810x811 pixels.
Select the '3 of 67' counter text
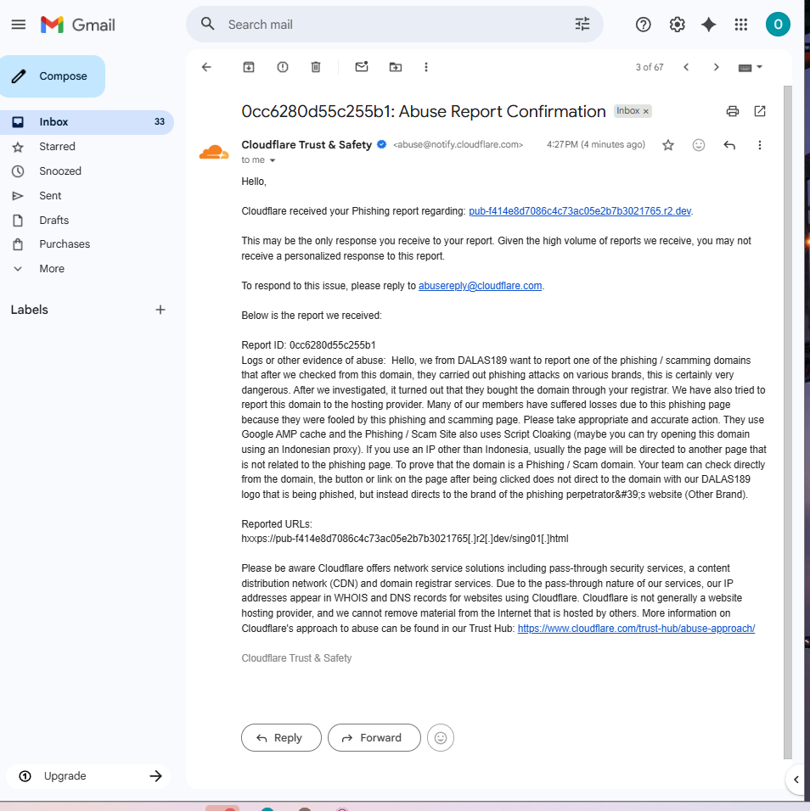coord(650,67)
